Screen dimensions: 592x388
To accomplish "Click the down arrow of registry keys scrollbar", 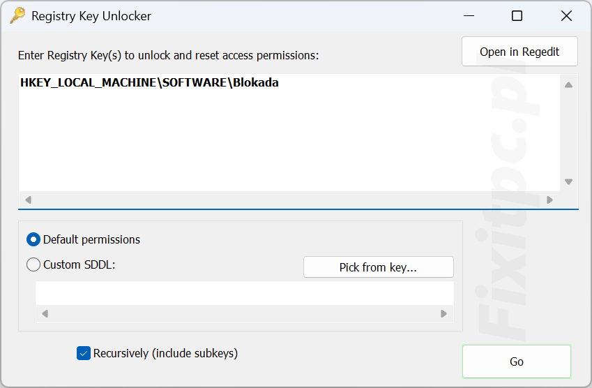I will coord(568,181).
